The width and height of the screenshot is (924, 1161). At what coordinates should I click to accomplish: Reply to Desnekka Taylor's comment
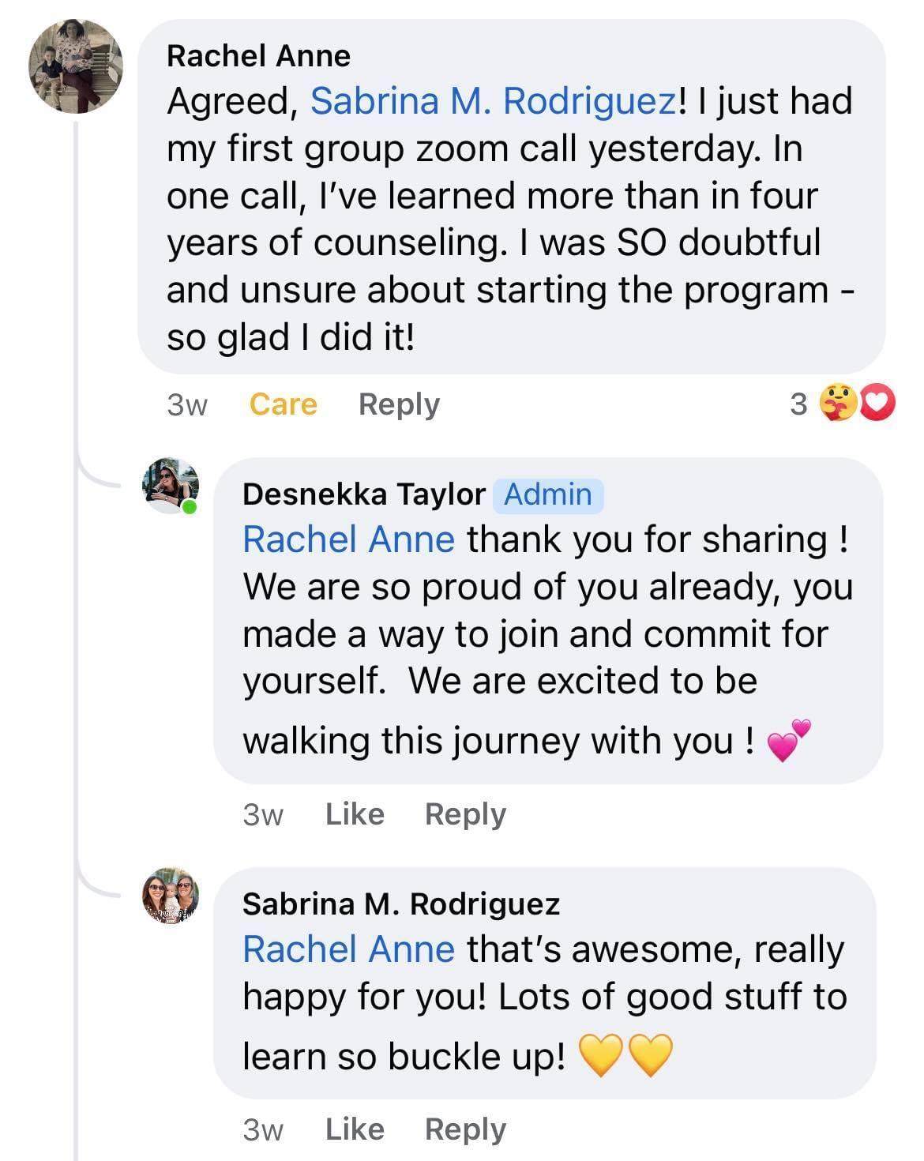click(465, 813)
